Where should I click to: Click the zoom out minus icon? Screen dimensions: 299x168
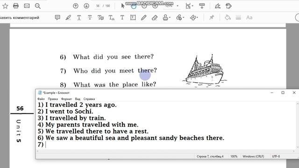(144, 6)
